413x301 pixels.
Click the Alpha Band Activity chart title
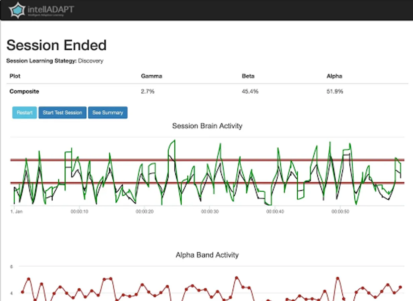(x=207, y=255)
